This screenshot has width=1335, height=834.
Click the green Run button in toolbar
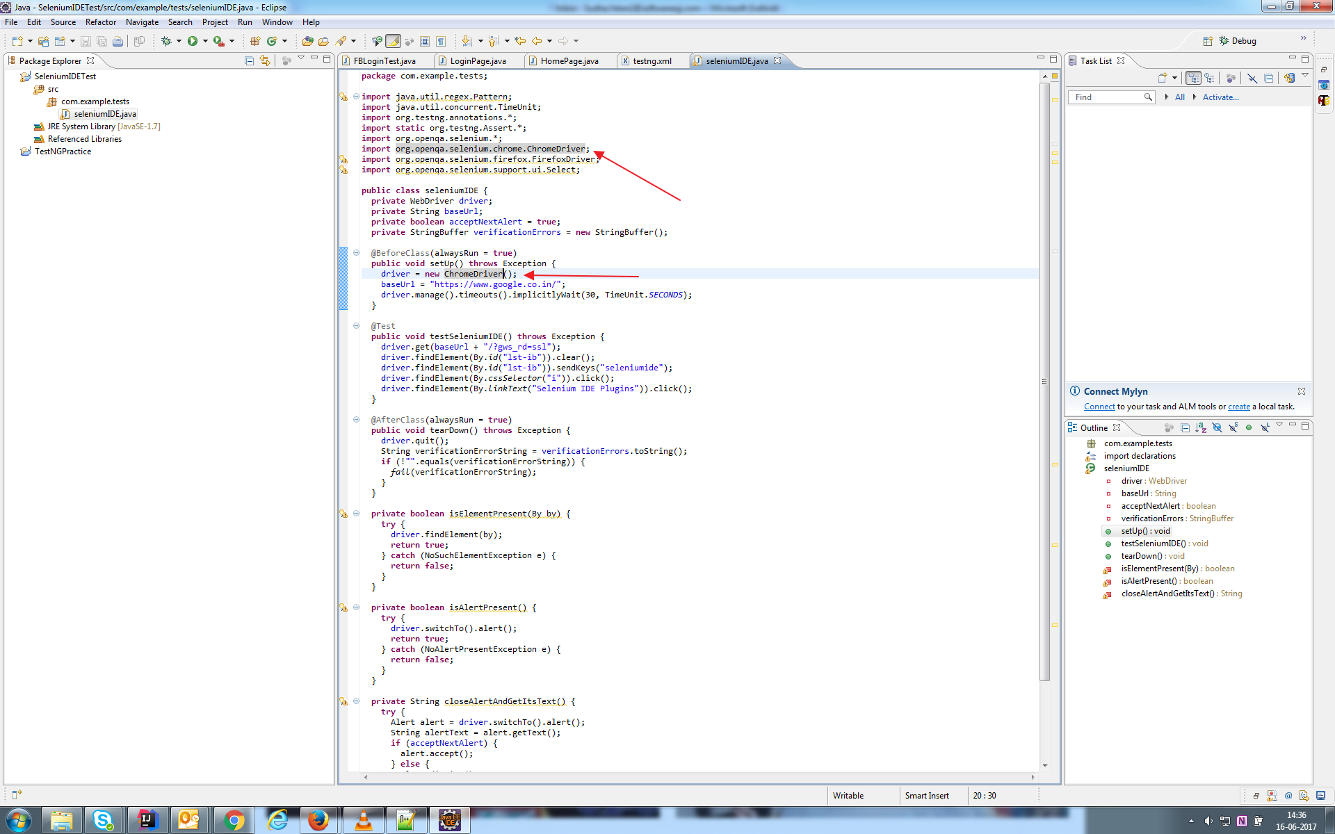193,41
